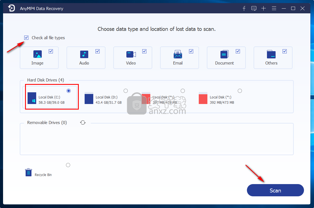Select the Recycle Bin radio button
This screenshot has width=314, height=208.
tap(68, 165)
